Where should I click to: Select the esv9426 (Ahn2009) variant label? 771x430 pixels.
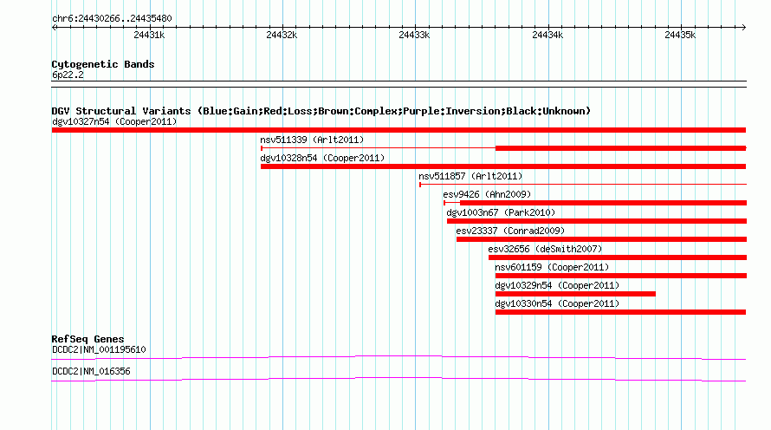tap(487, 195)
